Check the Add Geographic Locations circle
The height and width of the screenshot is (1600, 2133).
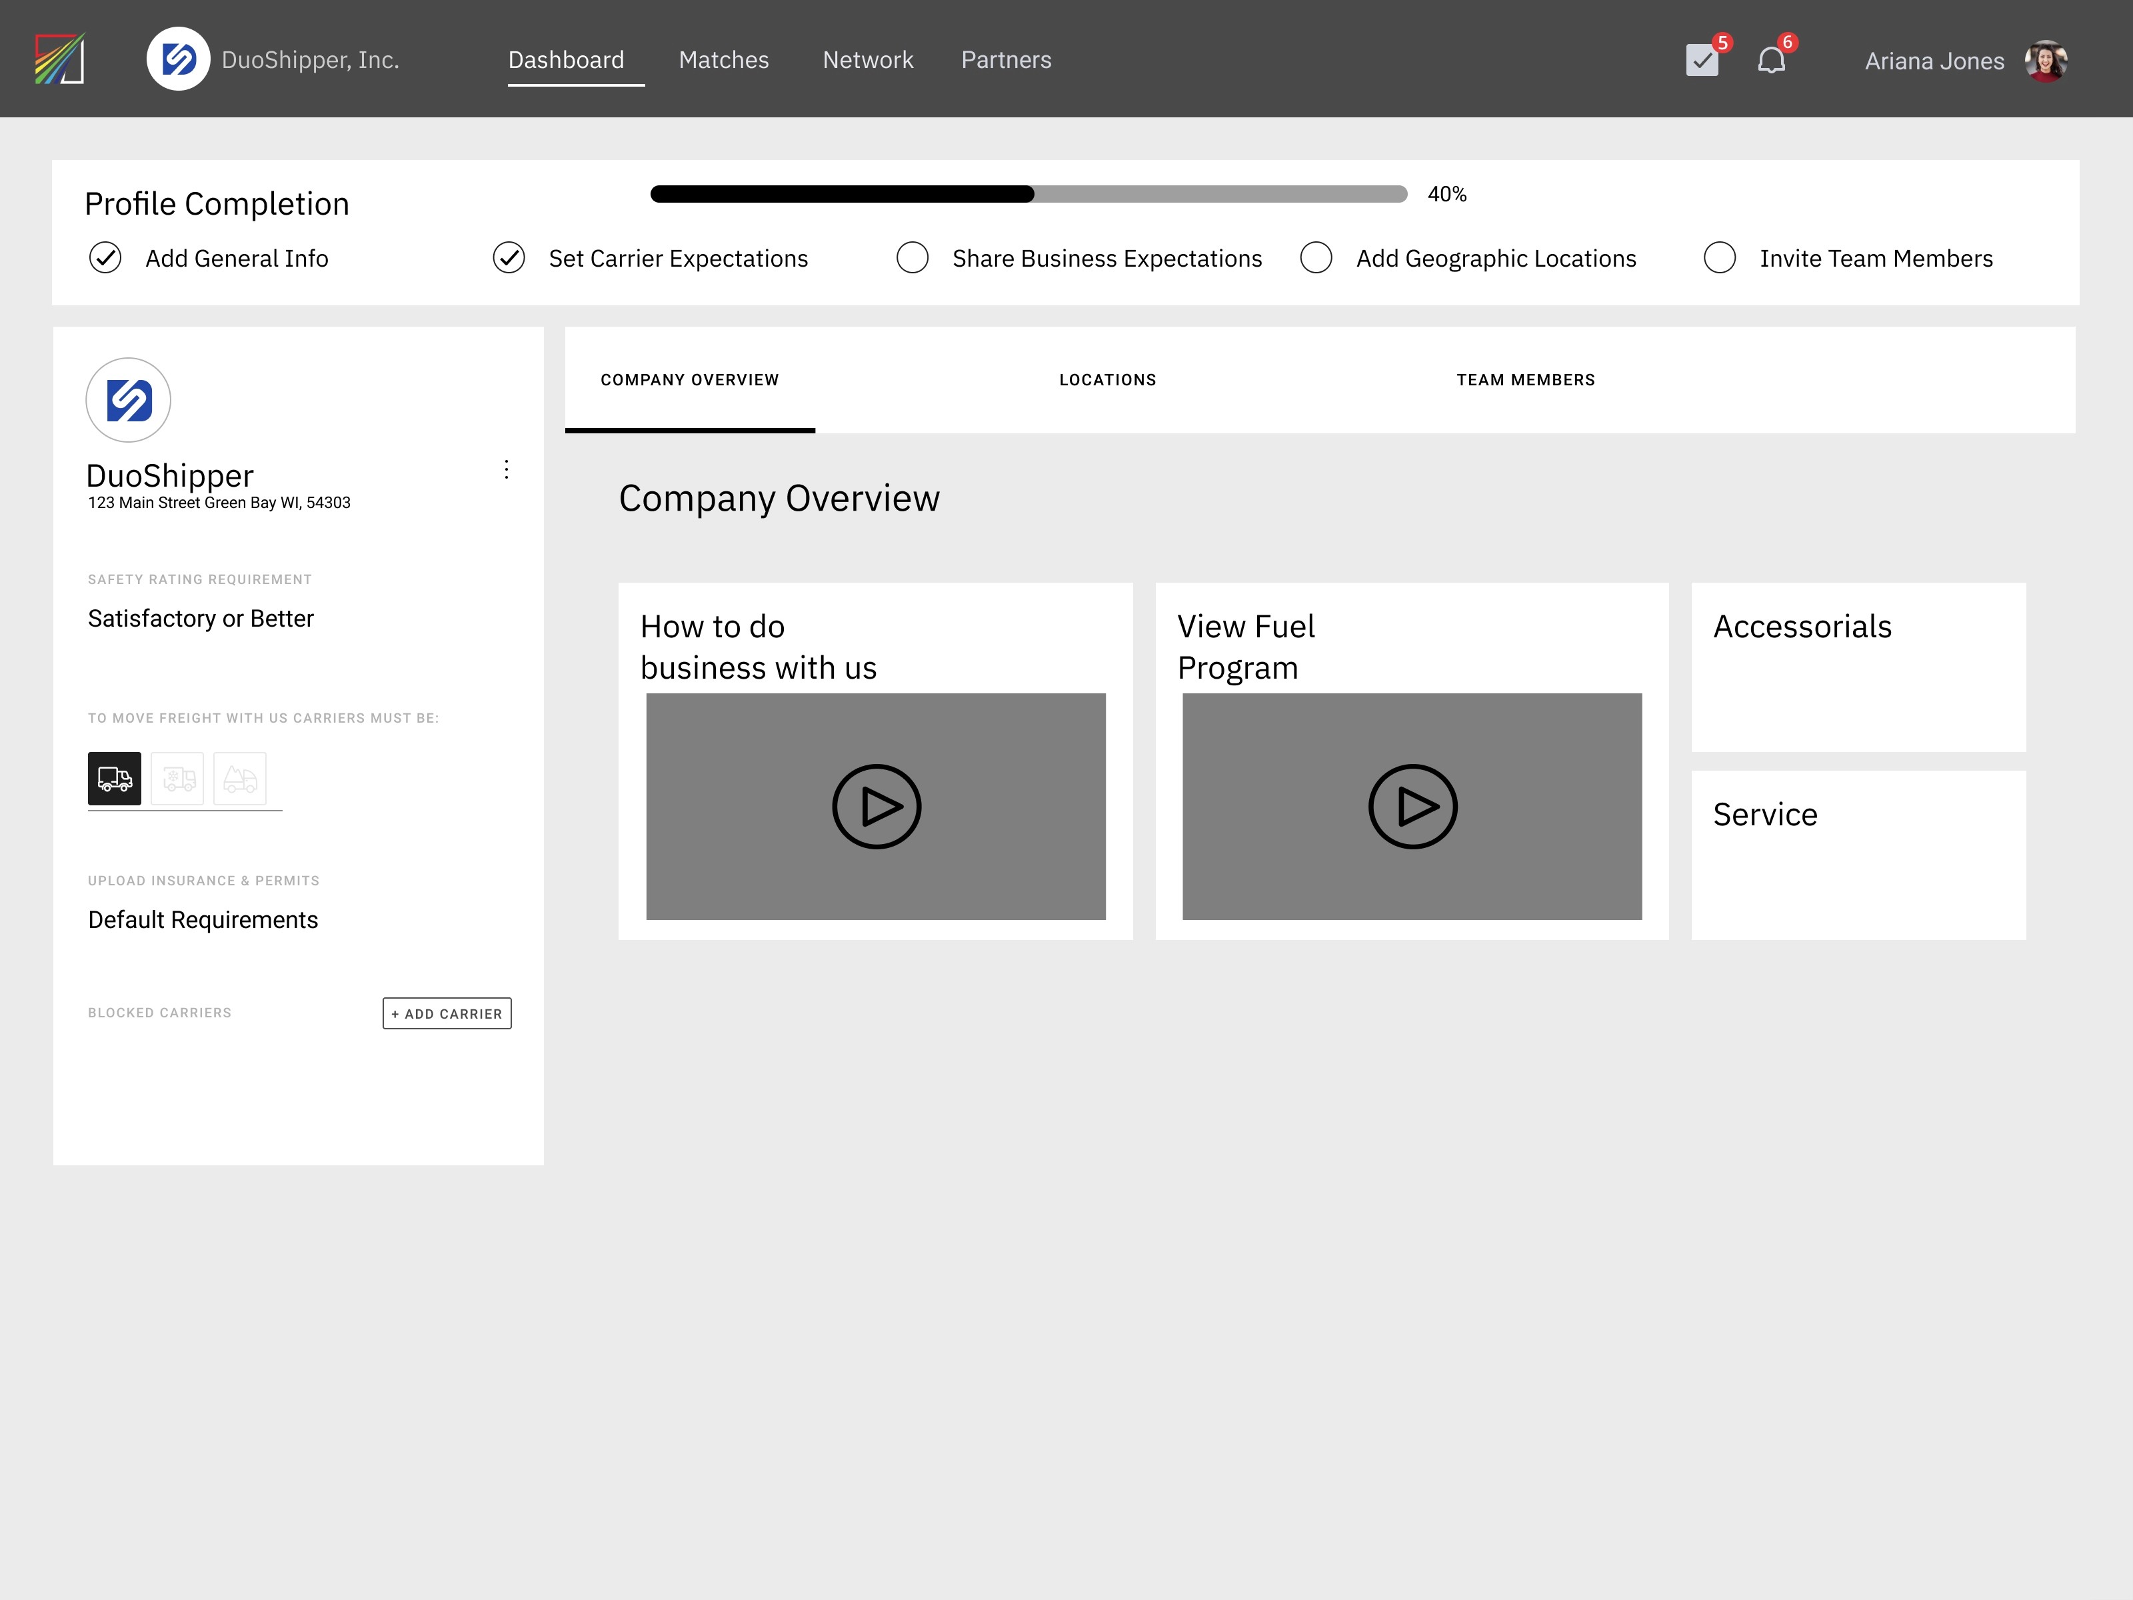(1316, 259)
